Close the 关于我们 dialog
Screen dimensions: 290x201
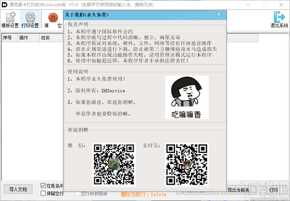219,14
